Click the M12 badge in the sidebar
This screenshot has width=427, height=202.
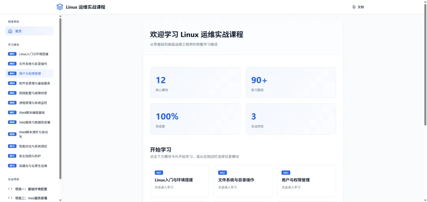[12, 166]
